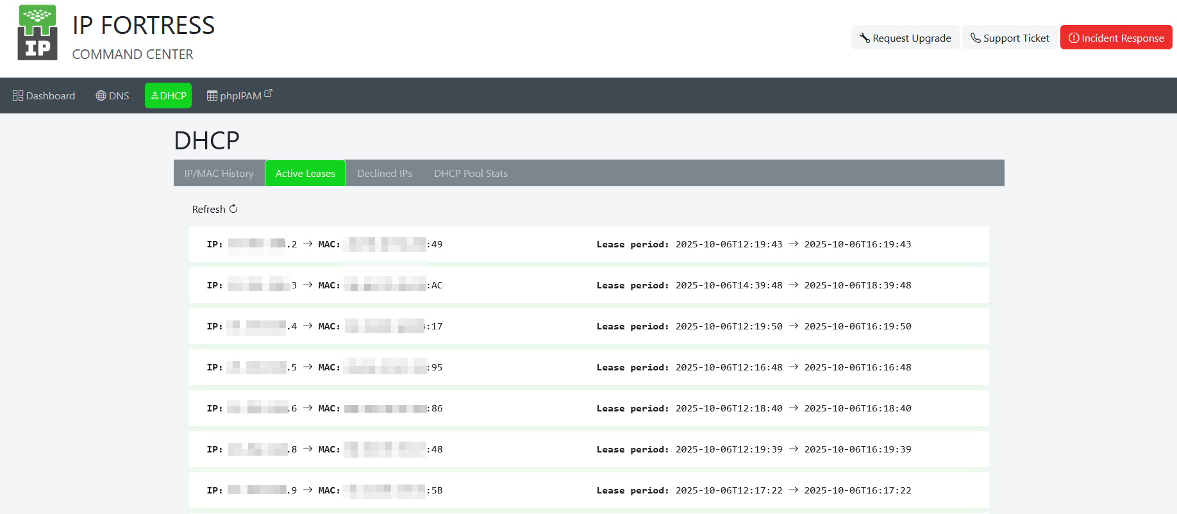Viewport: 1177px width, 514px height.
Task: Open the DHCP Pool Stats tab
Action: (471, 173)
